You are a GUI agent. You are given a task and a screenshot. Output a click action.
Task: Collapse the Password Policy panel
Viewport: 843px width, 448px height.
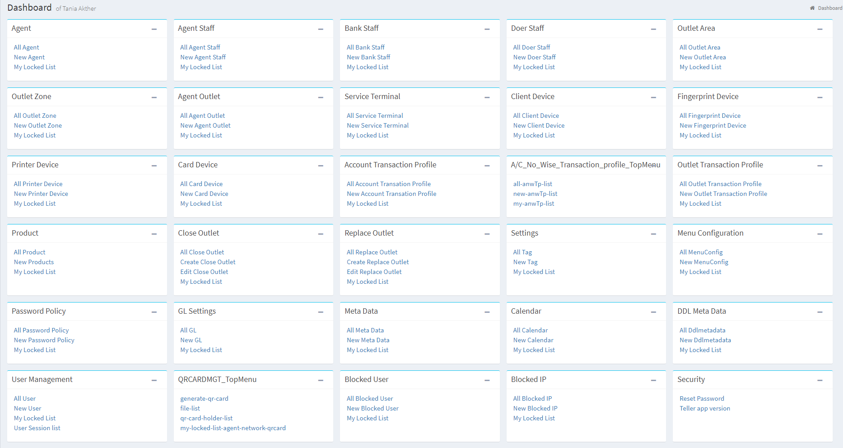154,312
